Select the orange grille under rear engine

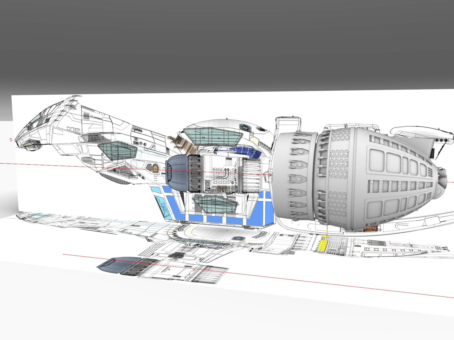(371, 229)
